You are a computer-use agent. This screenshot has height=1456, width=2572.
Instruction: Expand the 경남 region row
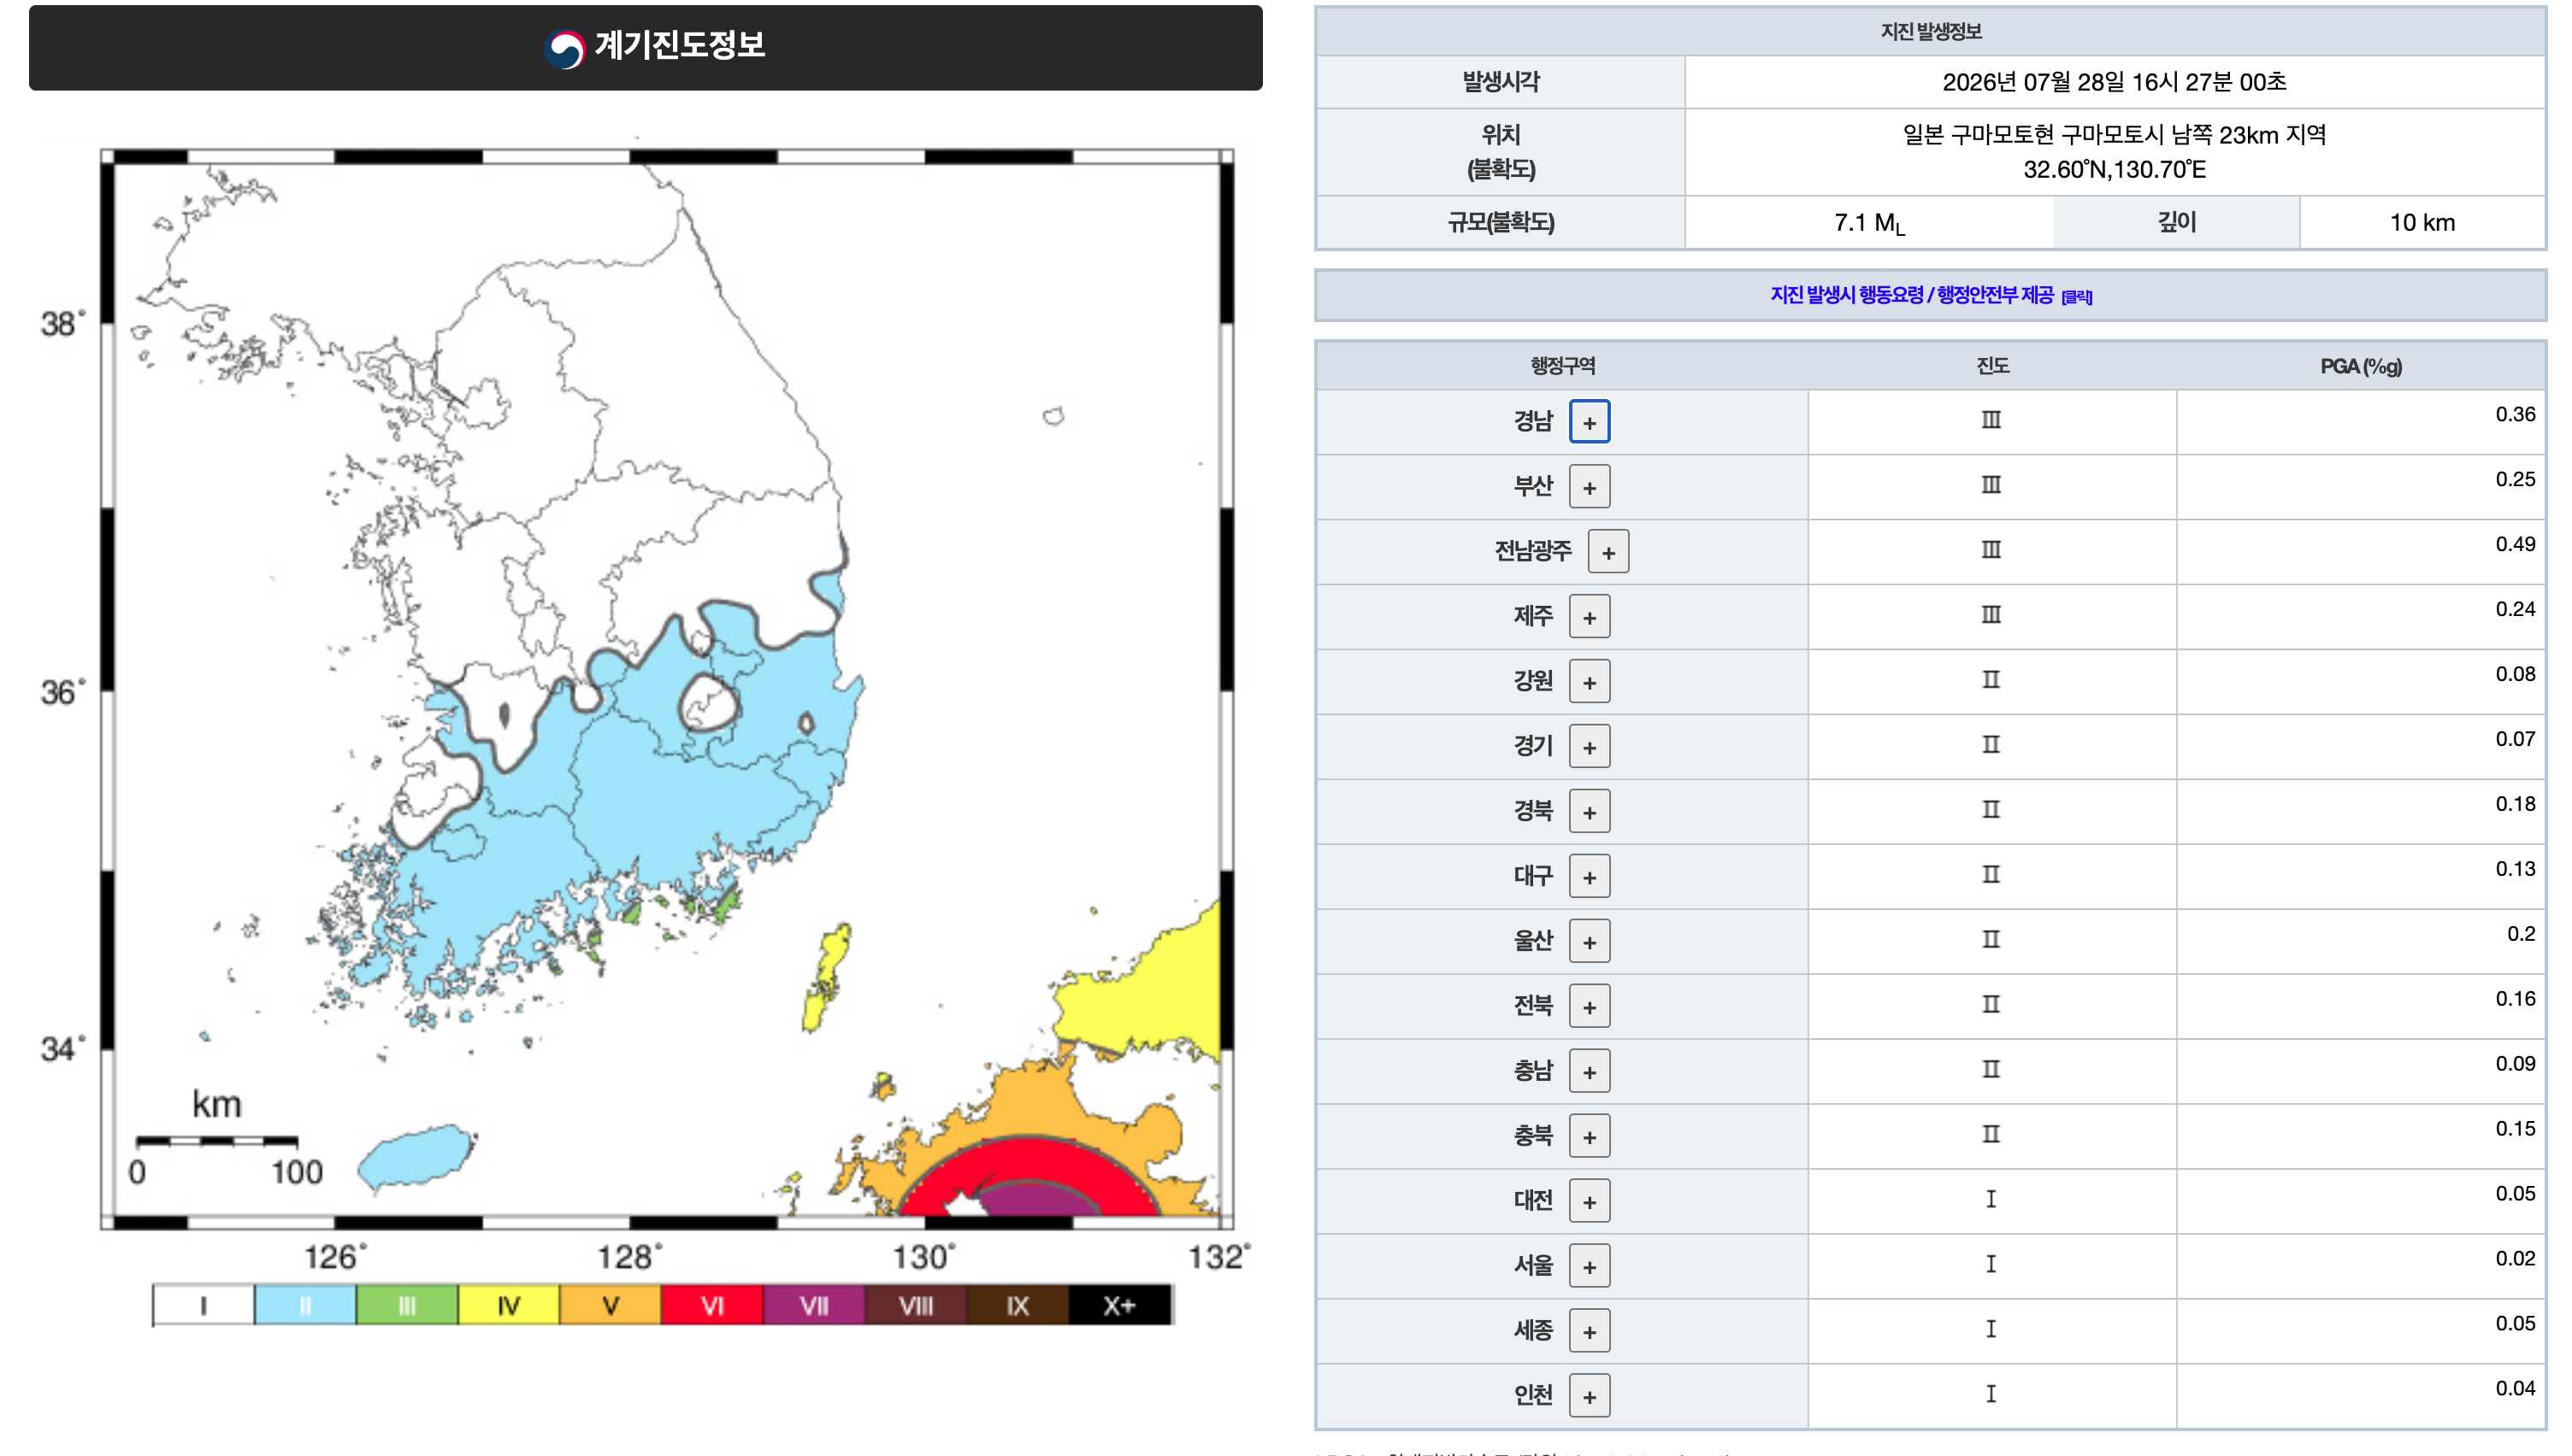tap(1589, 422)
